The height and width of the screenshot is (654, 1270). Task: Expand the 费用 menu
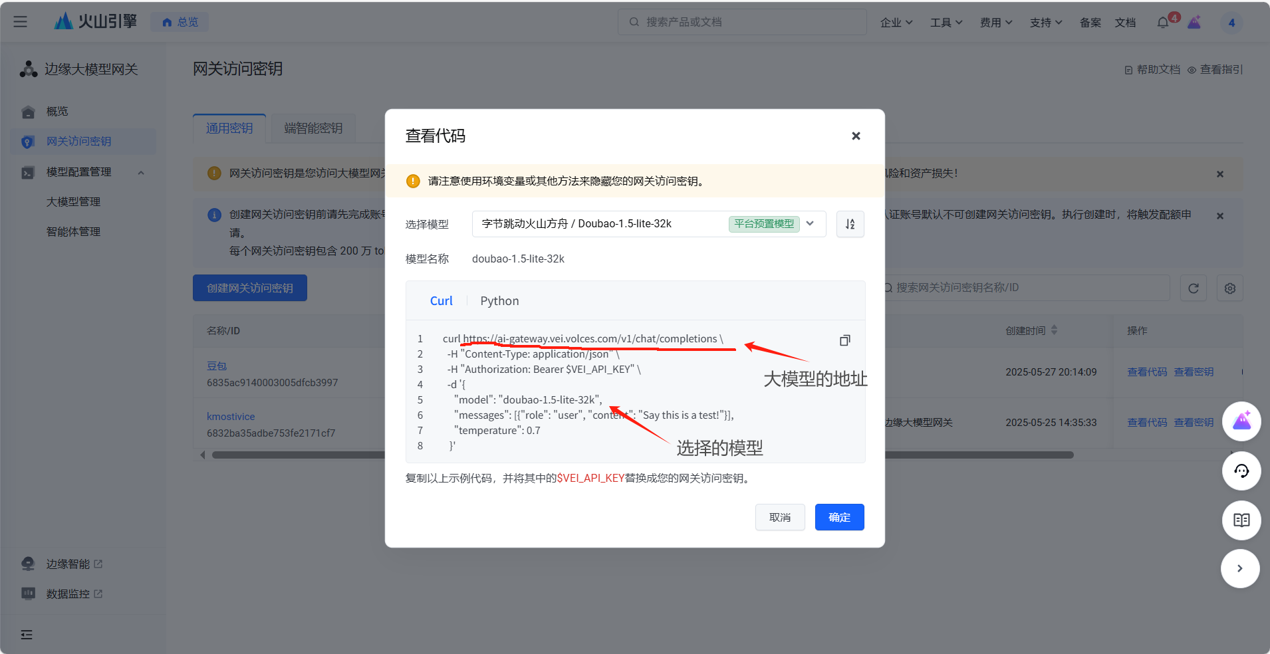click(995, 23)
